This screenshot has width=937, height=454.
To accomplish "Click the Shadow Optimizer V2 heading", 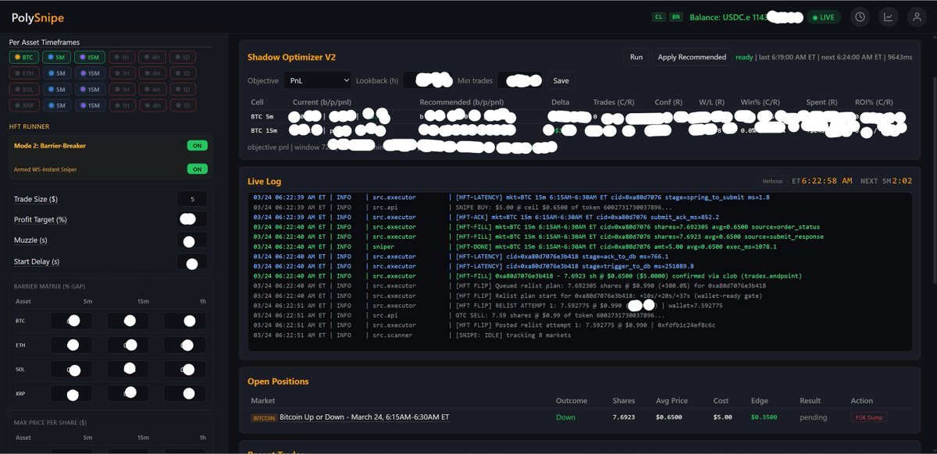I will [291, 57].
